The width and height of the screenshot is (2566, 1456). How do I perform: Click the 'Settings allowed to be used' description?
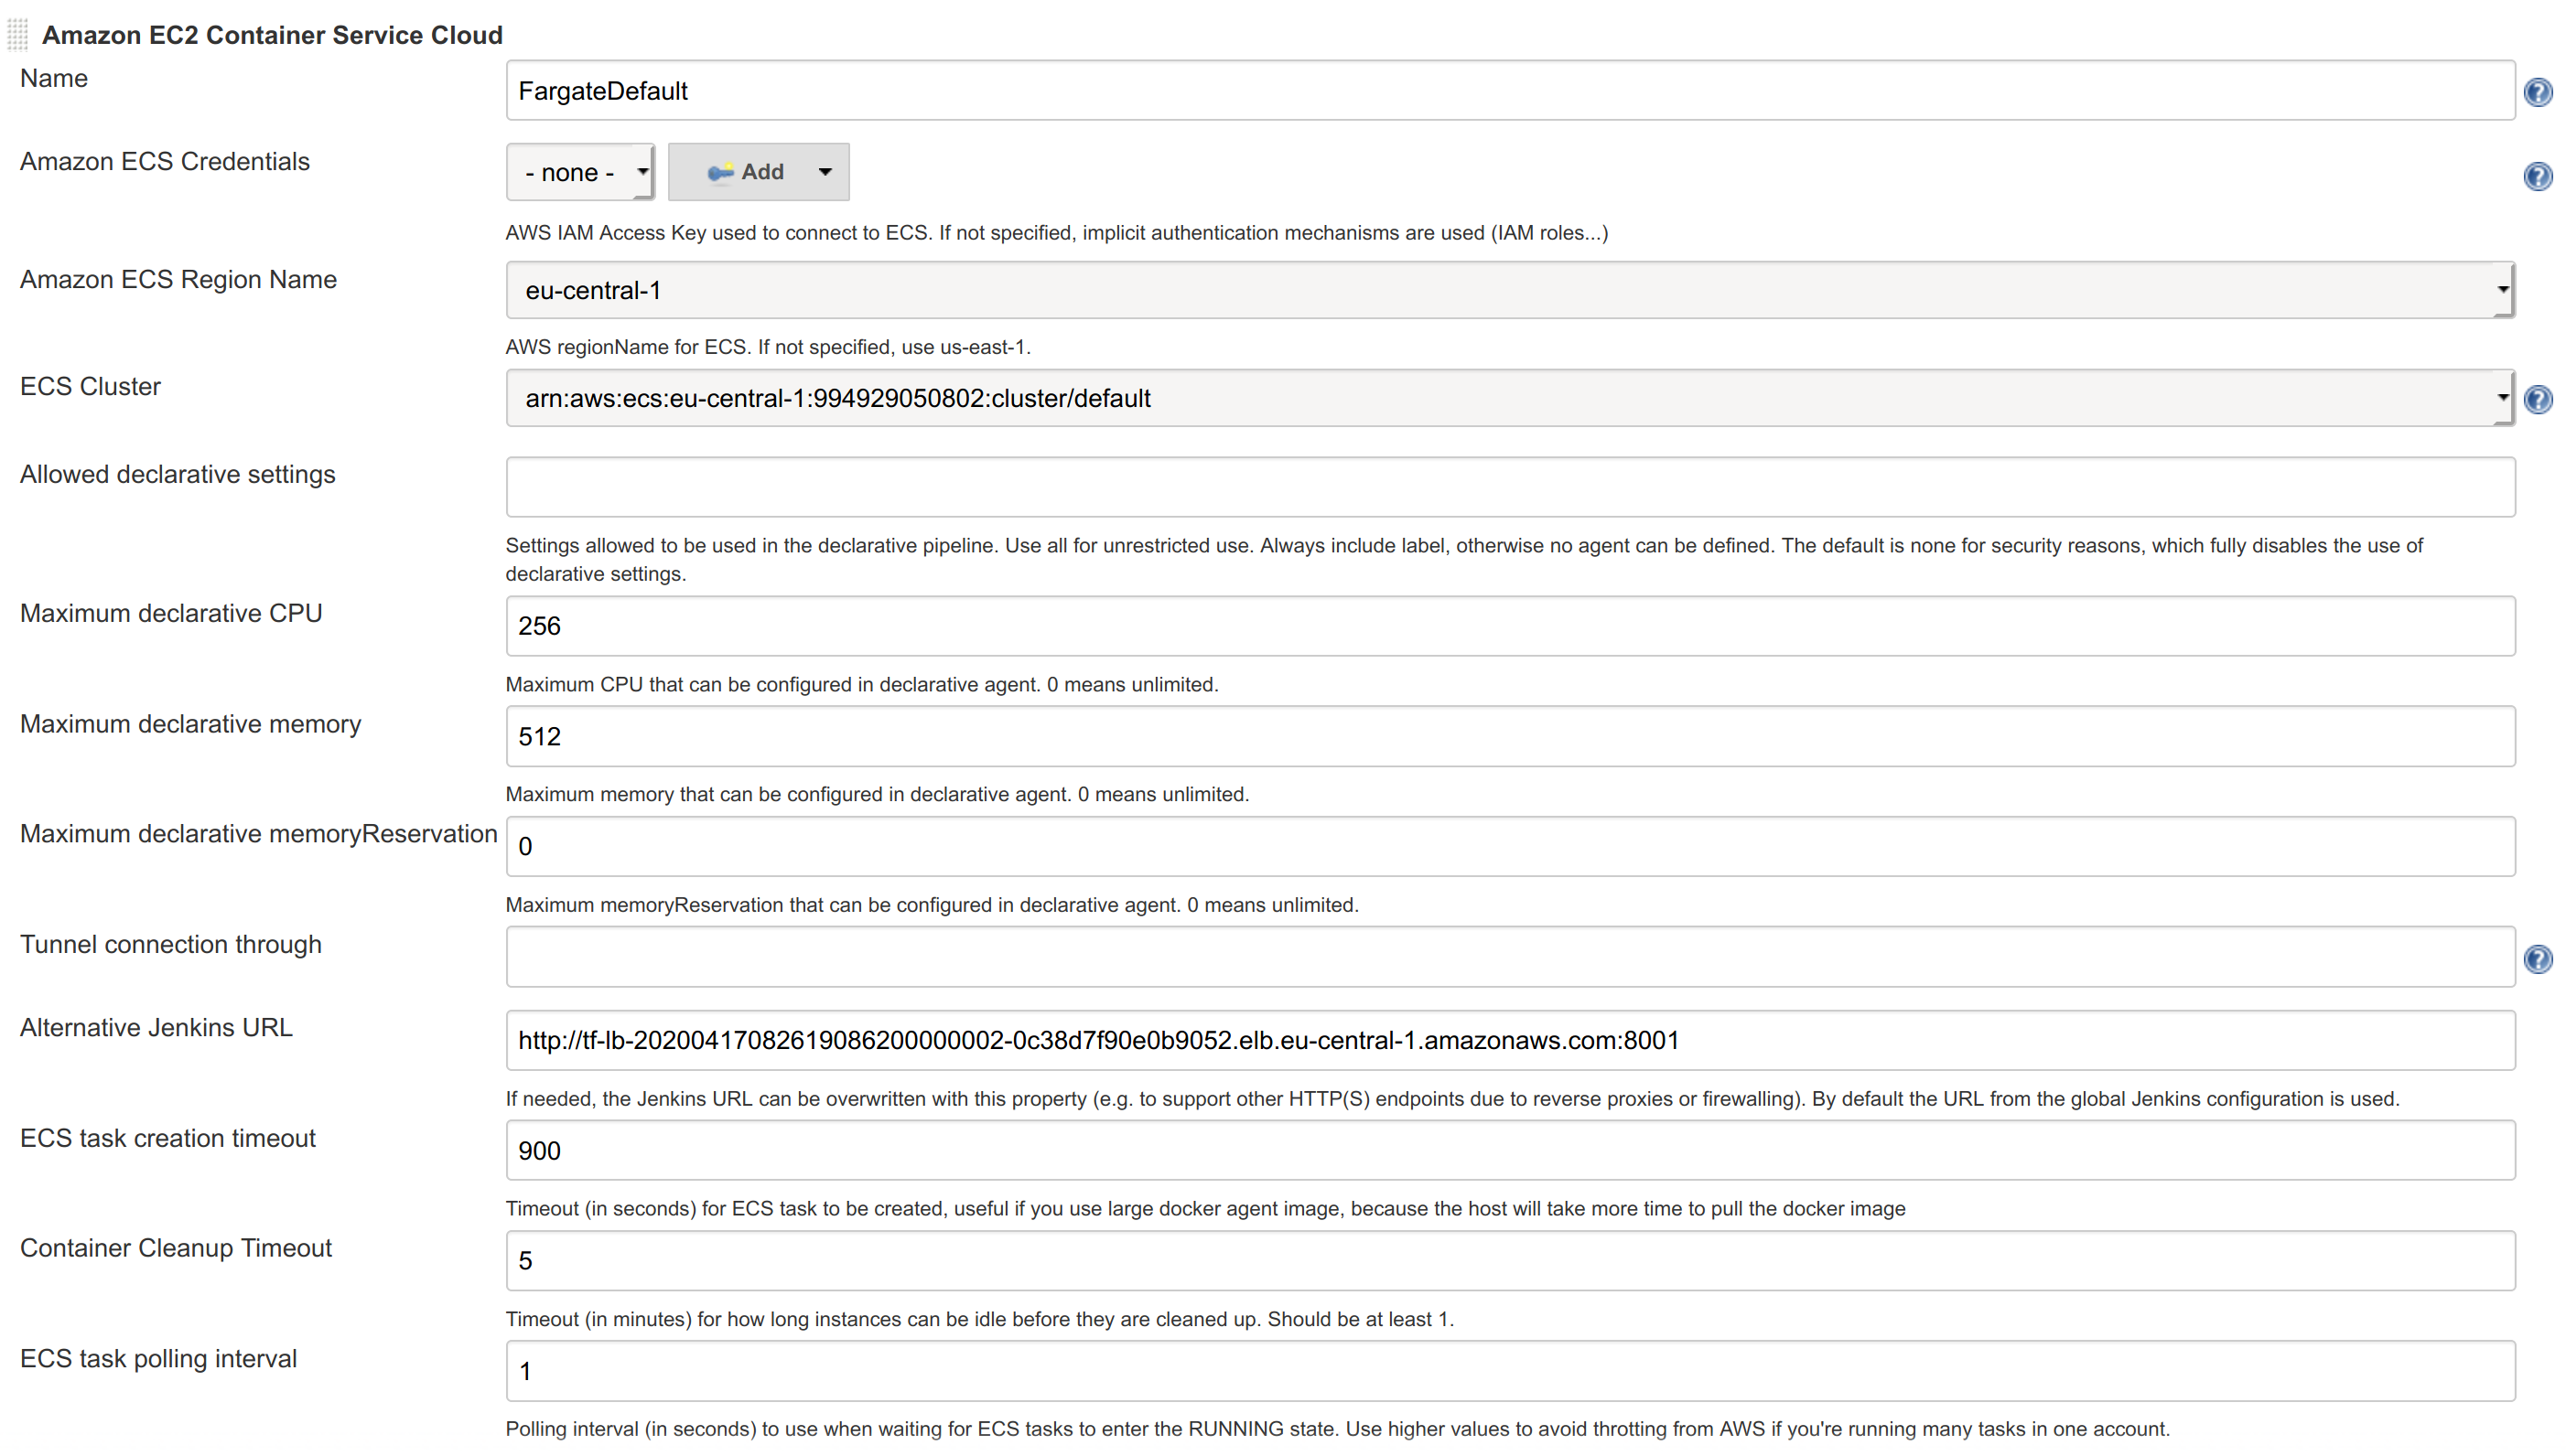tap(1463, 560)
